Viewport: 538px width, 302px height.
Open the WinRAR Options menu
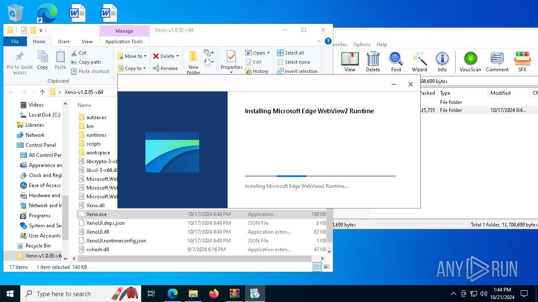pos(361,44)
